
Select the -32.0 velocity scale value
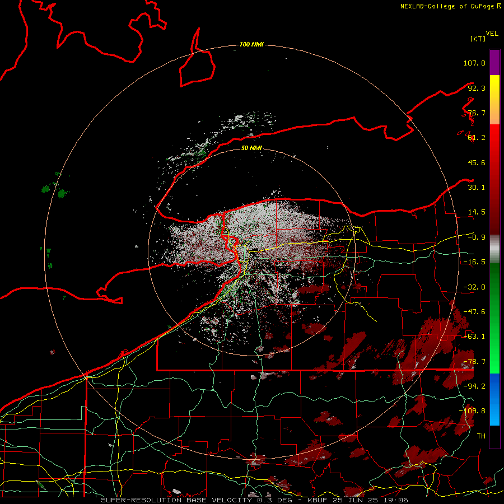pyautogui.click(x=474, y=287)
